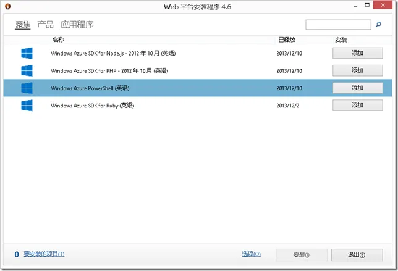Image resolution: width=398 pixels, height=271 pixels.
Task: Click Windows logo icon for PHP SDK row
Action: point(27,70)
